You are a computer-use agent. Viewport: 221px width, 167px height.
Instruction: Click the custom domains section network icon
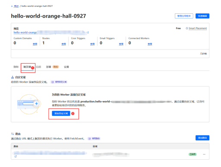(x=13, y=77)
